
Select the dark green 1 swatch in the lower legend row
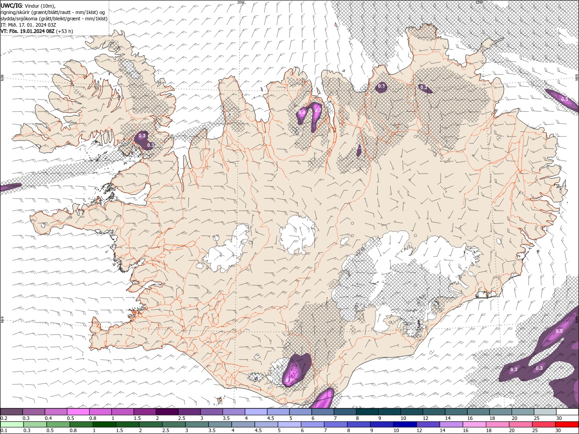click(x=104, y=425)
